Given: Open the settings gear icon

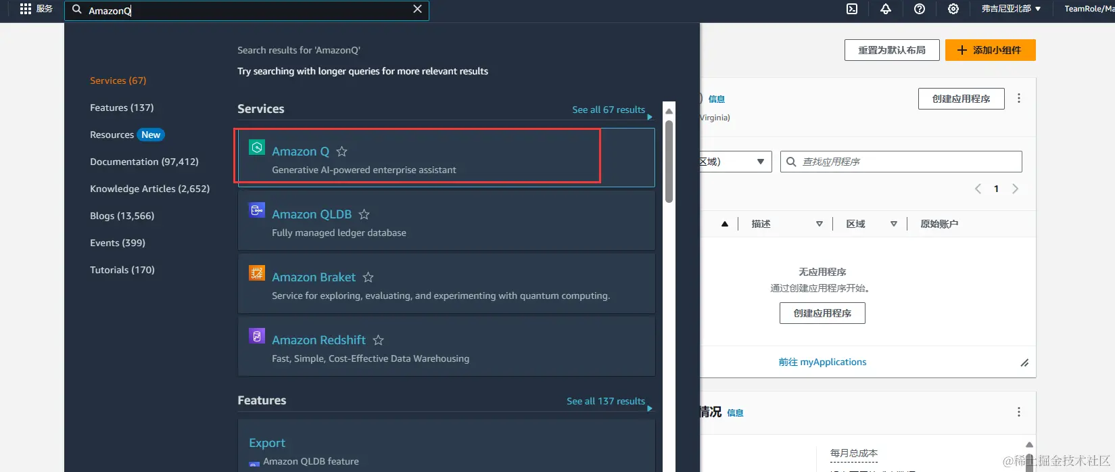Looking at the screenshot, I should tap(953, 9).
